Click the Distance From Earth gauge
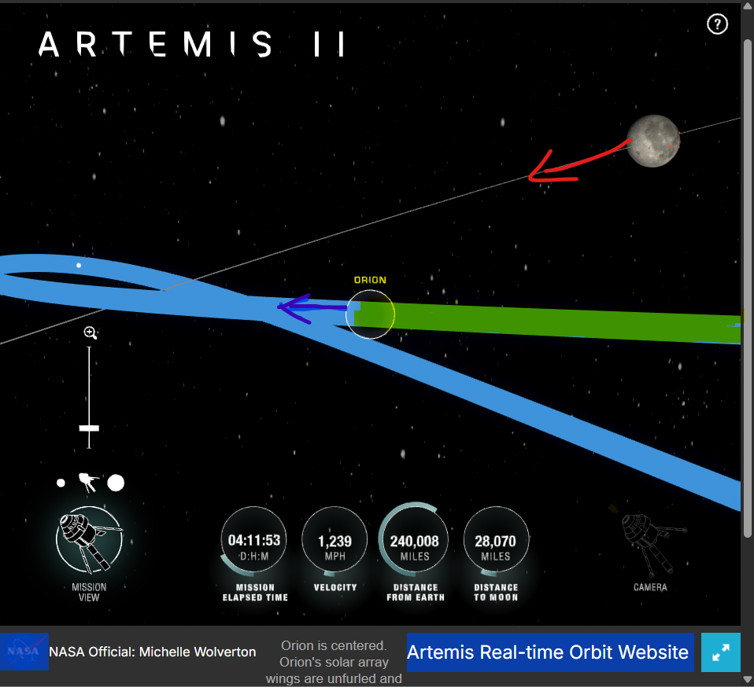Viewport: 754px width, 687px height. point(415,539)
